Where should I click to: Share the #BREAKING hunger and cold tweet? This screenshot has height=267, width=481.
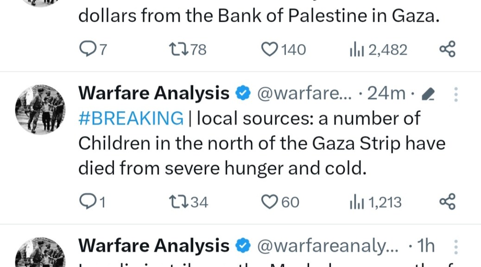click(447, 202)
